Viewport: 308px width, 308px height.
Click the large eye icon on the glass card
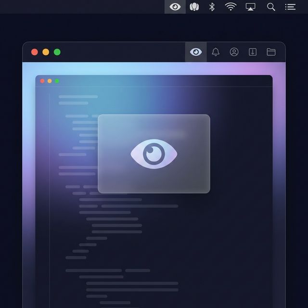point(154,154)
